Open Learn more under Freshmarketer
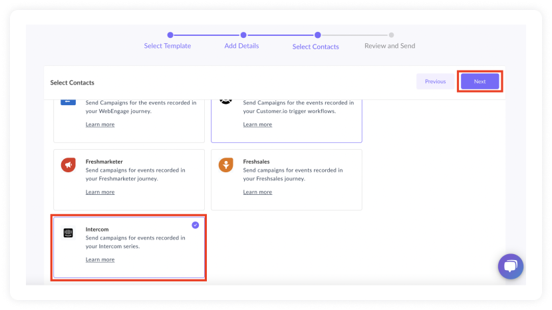 point(100,192)
